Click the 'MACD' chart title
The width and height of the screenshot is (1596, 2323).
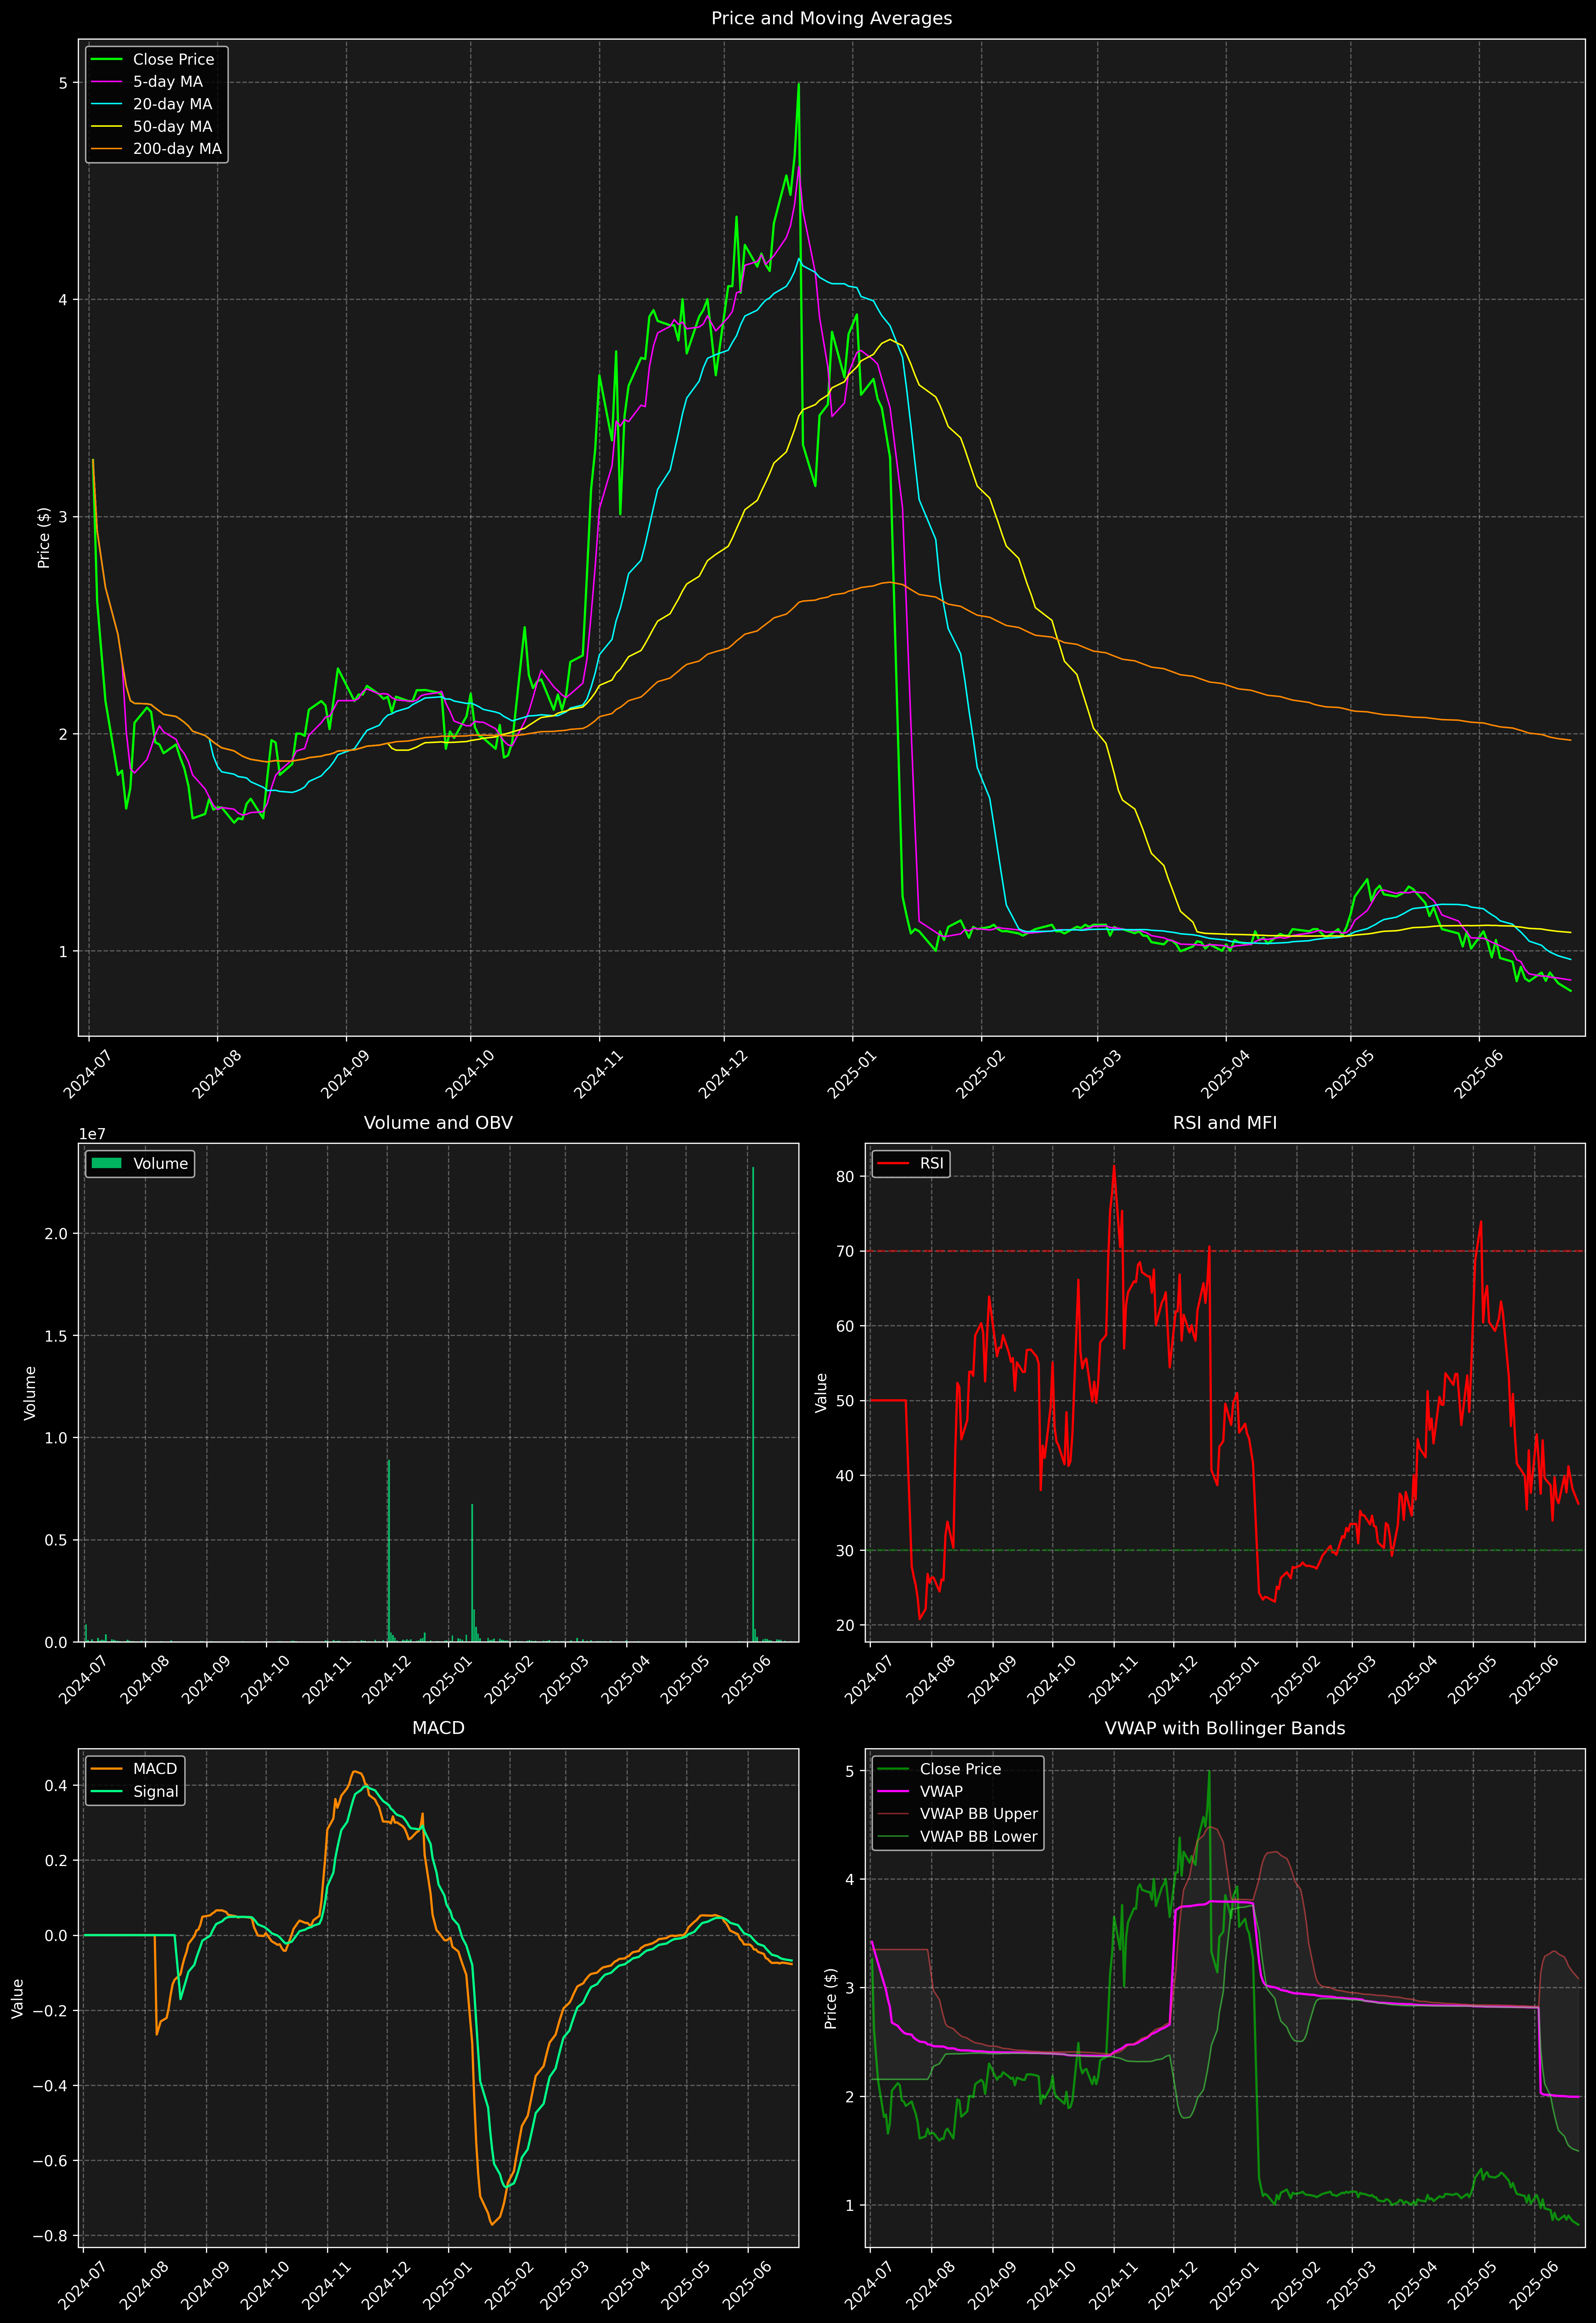tap(438, 1728)
